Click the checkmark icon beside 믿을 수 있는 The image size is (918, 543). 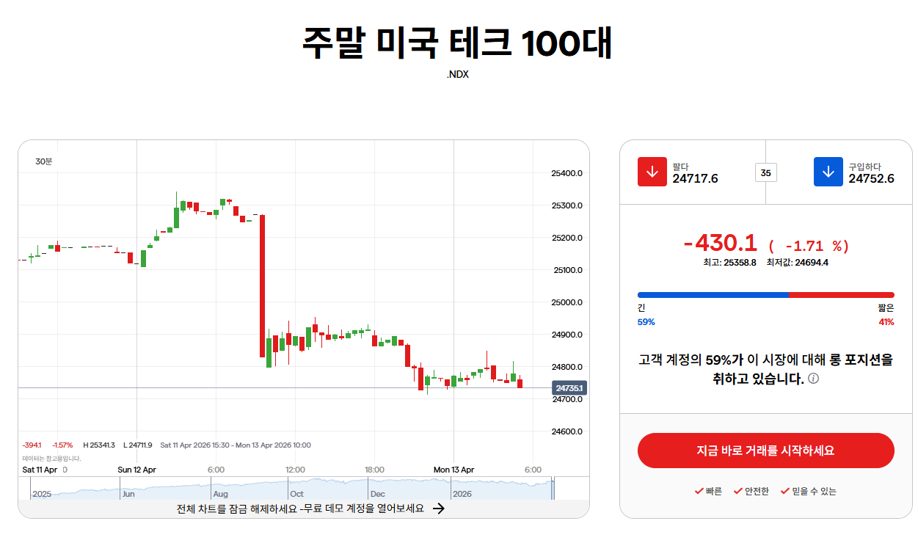tap(785, 491)
